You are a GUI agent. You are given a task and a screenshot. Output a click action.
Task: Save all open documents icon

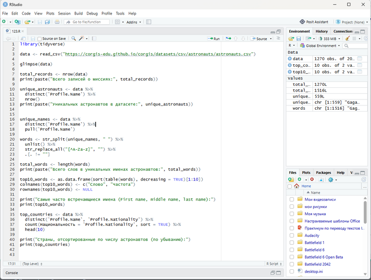click(x=48, y=22)
